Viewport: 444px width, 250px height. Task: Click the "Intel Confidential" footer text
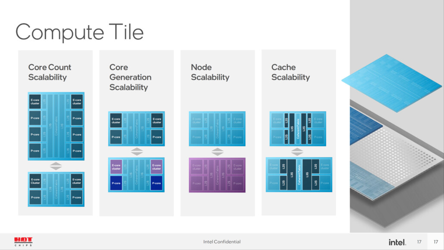pyautogui.click(x=222, y=242)
